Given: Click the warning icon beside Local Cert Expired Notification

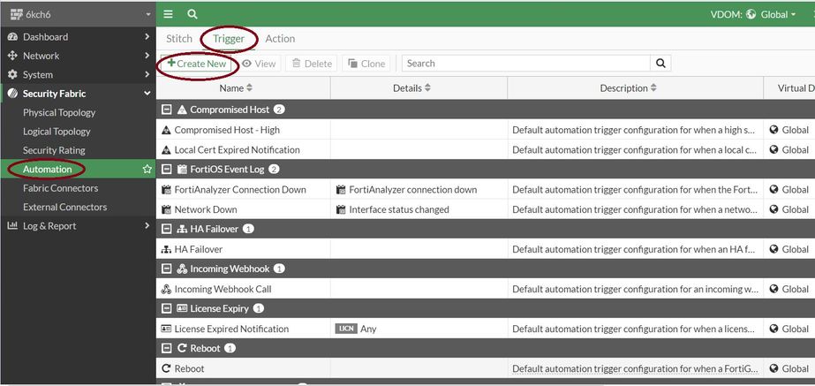Looking at the screenshot, I should coord(166,150).
